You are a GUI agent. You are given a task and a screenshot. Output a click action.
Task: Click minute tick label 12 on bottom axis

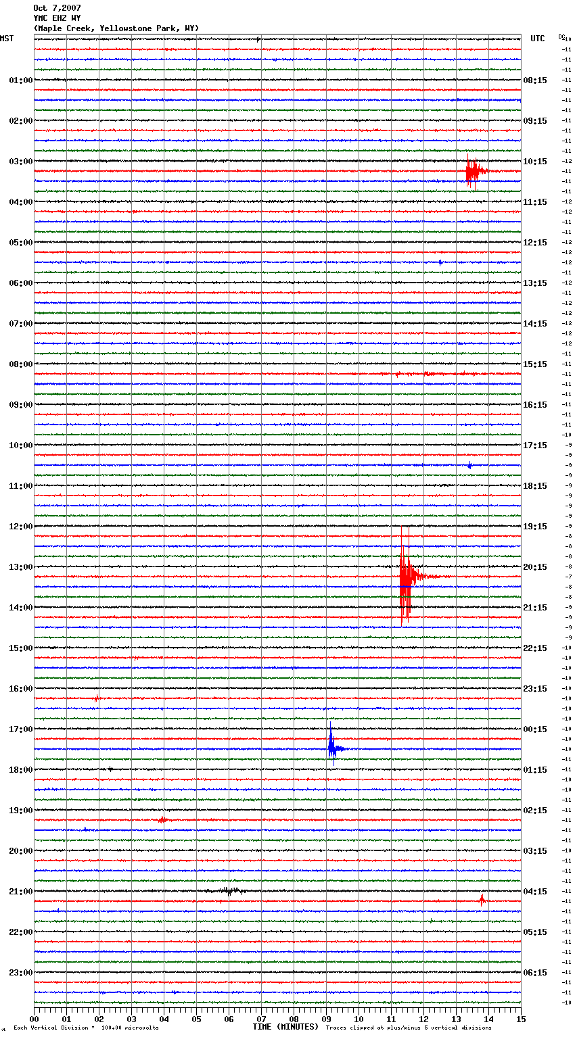pos(423,1019)
